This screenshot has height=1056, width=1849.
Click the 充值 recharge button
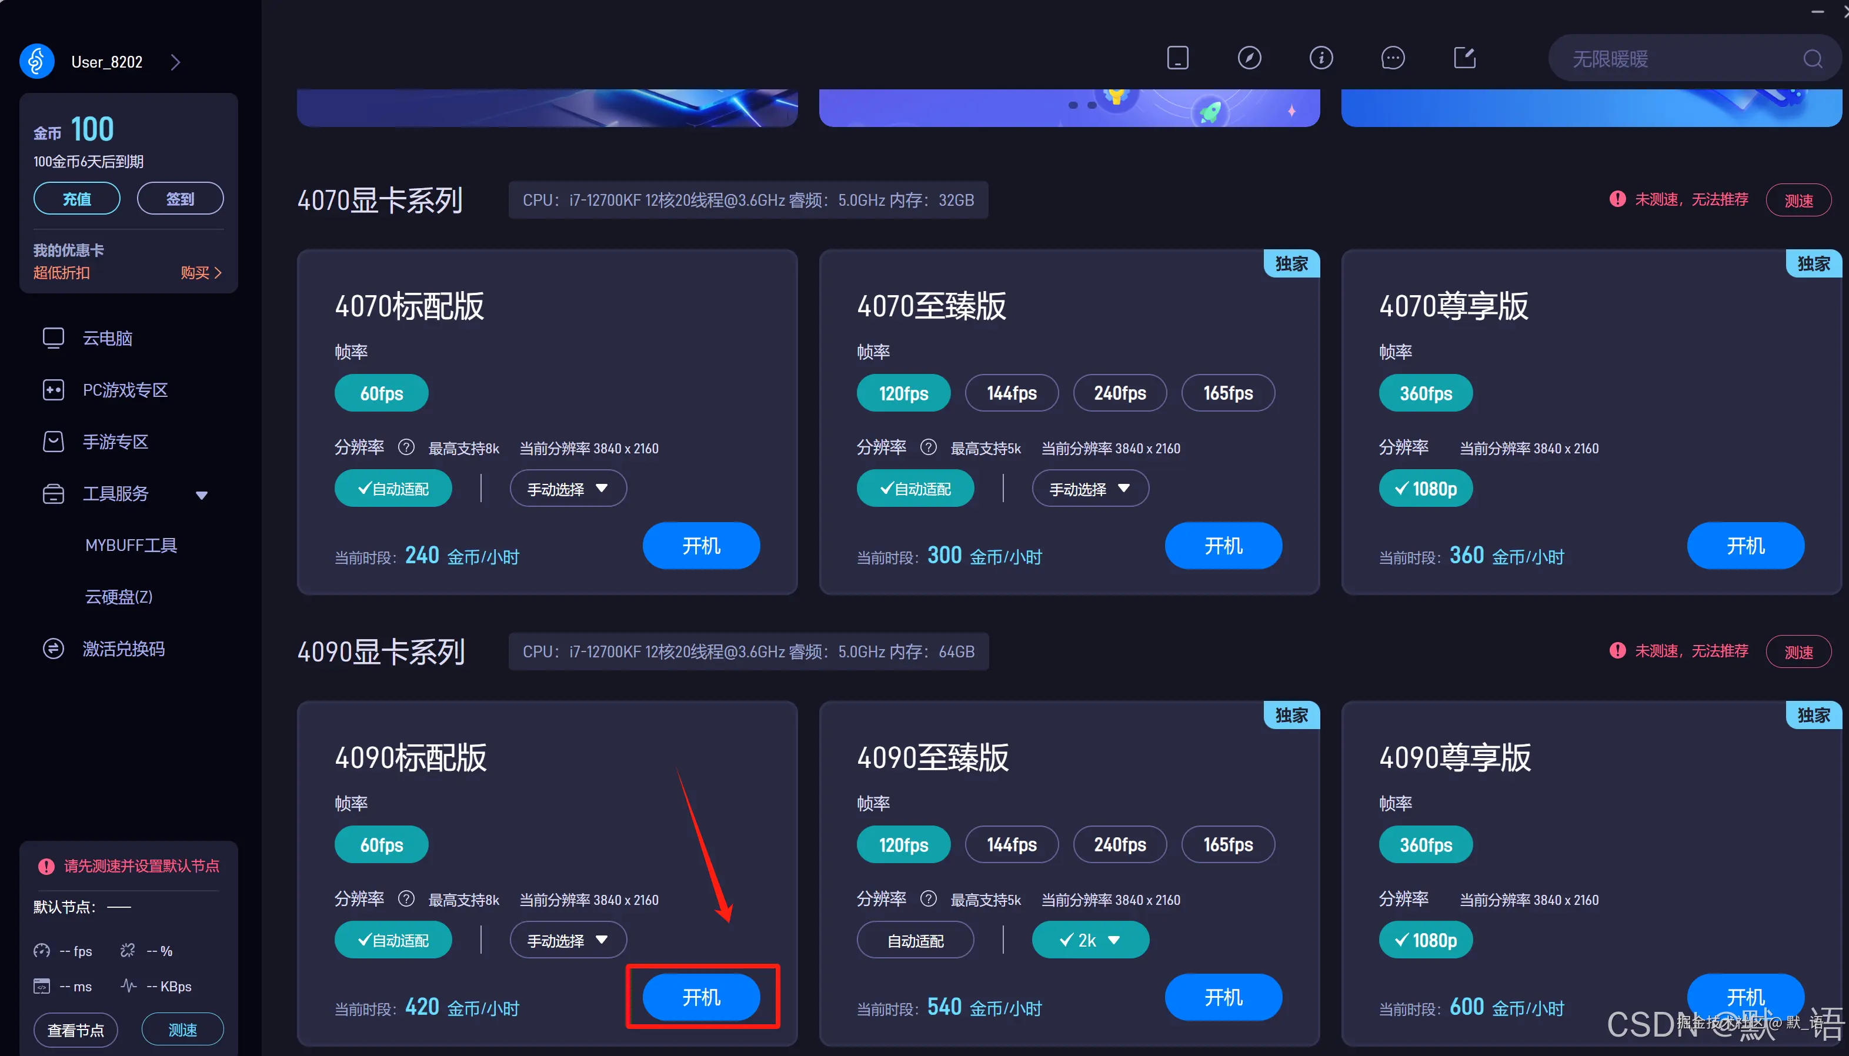coord(76,198)
